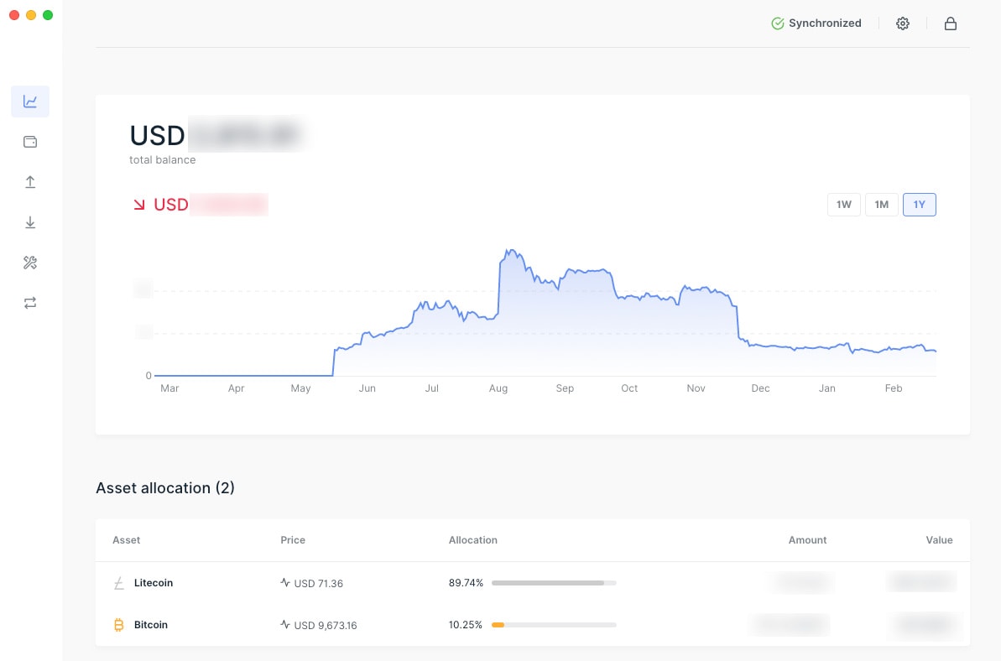This screenshot has width=1001, height=661.
Task: Click the green Synchronized status indicator
Action: click(816, 23)
